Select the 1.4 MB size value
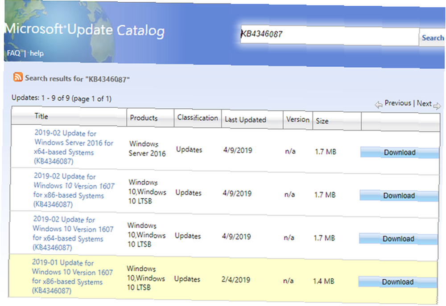This screenshot has height=306, width=446. (x=324, y=282)
